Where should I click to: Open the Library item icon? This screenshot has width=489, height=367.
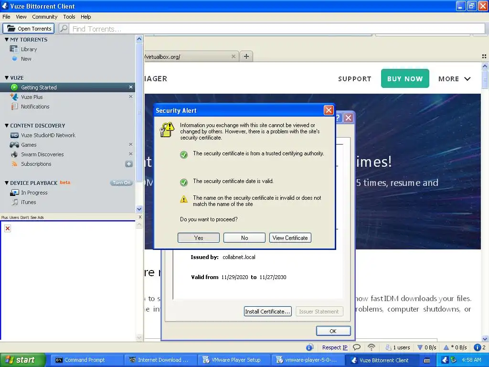coord(14,49)
